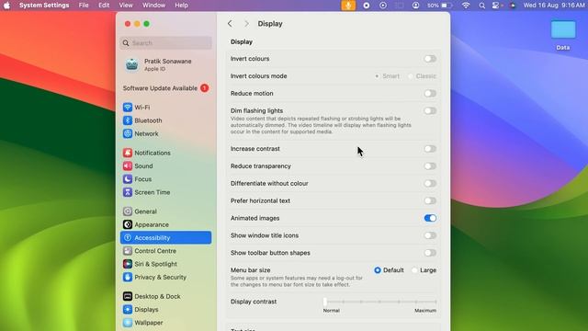Enable Reduce transparency switch
This screenshot has height=331, width=588.
tap(430, 165)
